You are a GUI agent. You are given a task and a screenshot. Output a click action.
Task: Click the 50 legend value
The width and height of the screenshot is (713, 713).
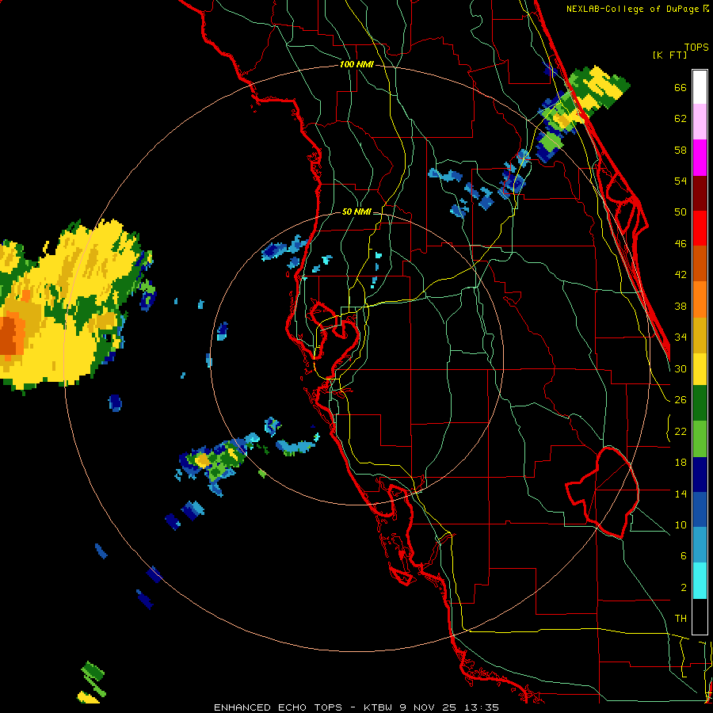pyautogui.click(x=681, y=212)
